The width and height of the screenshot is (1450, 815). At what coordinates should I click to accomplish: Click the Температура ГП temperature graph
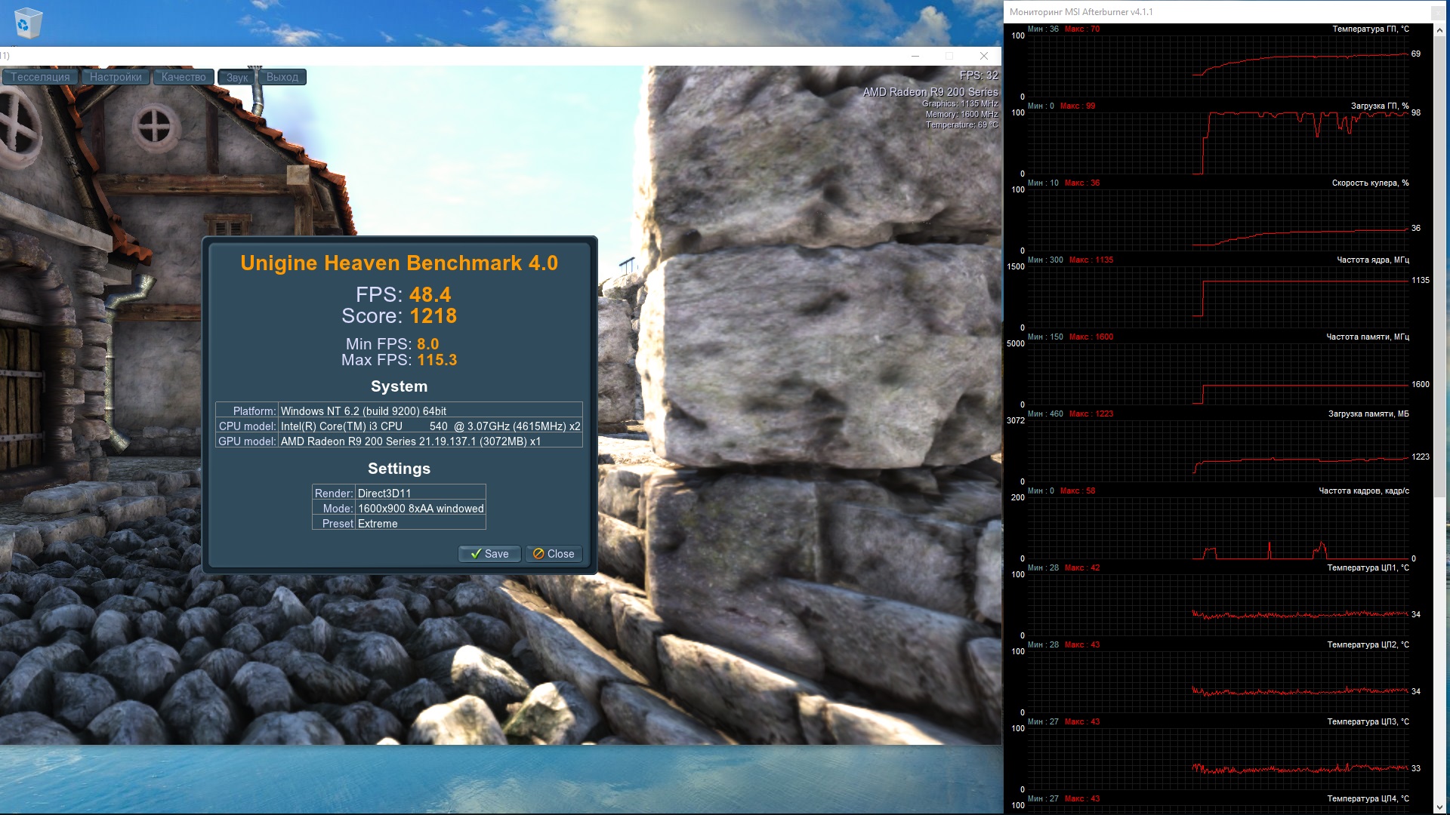(x=1217, y=66)
